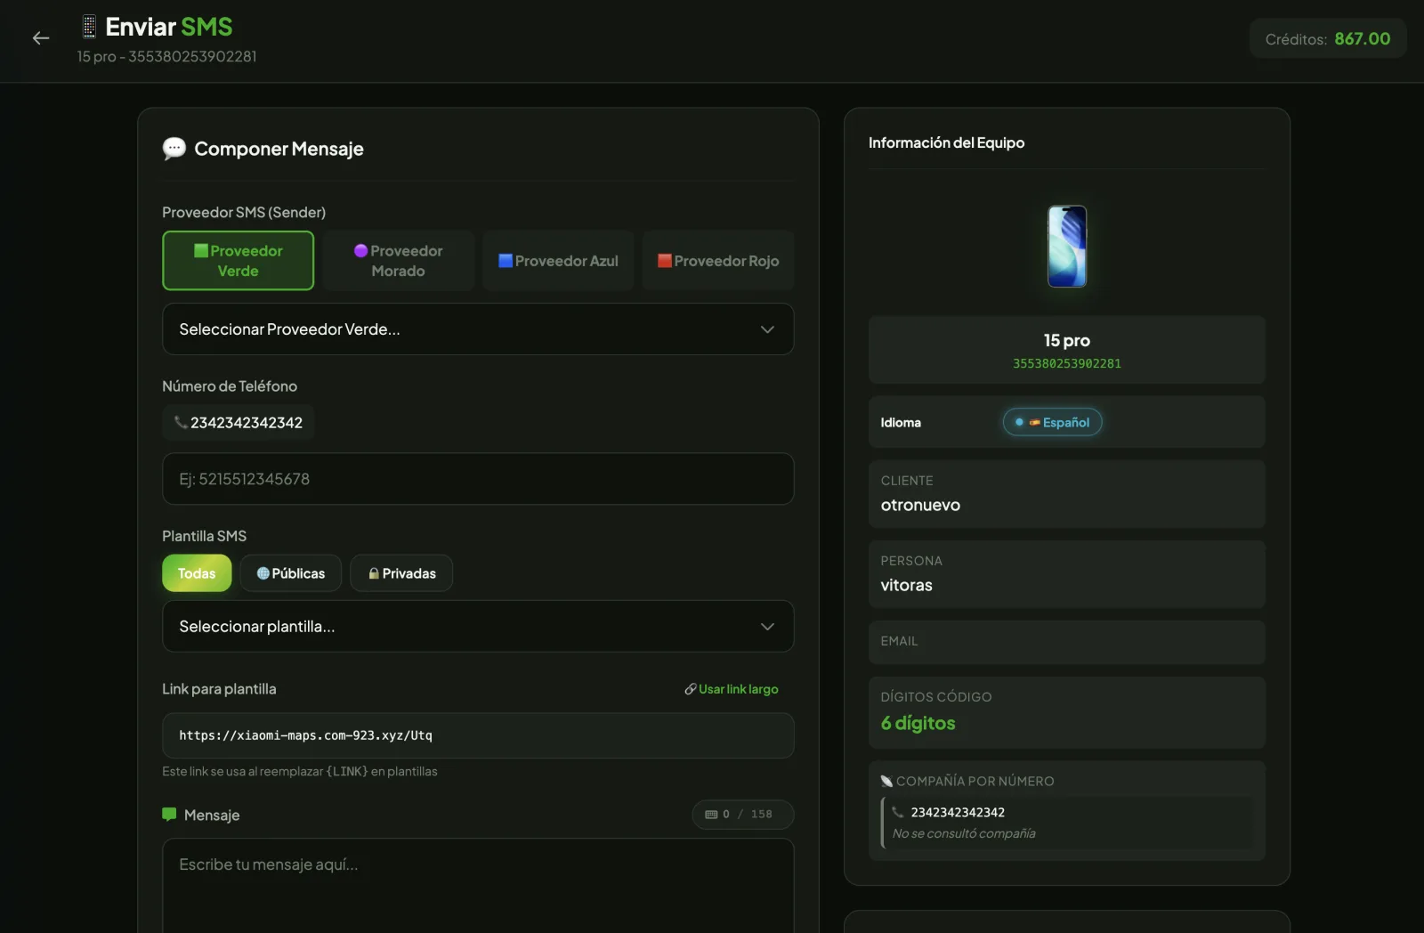Show Todas templates tab
The width and height of the screenshot is (1424, 933).
tap(197, 573)
